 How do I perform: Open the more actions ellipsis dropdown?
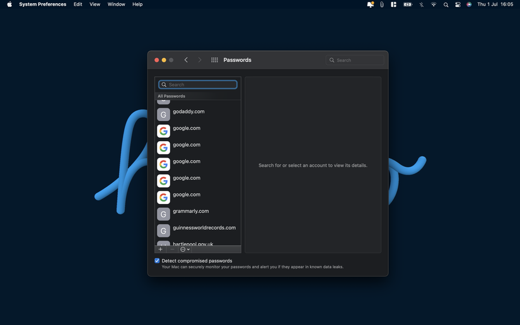tap(185, 249)
